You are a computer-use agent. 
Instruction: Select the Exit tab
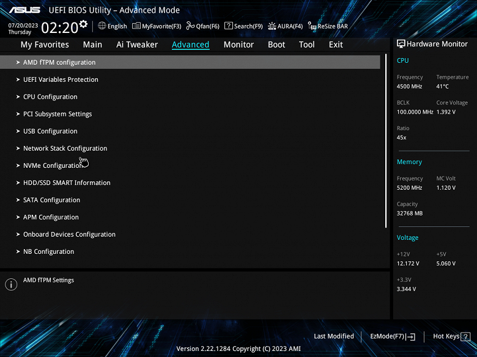click(x=336, y=45)
